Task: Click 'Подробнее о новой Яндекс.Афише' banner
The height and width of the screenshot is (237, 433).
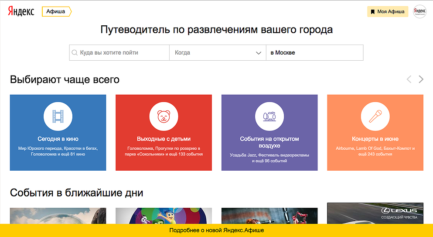Action: coord(216,230)
